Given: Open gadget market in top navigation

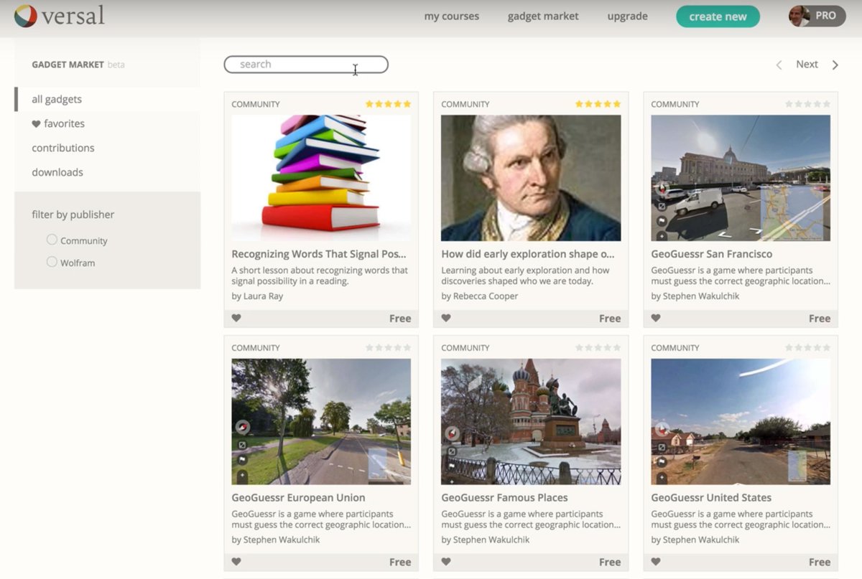Looking at the screenshot, I should 543,16.
